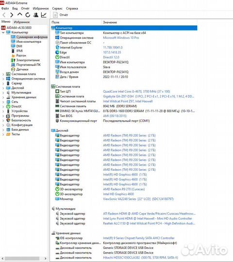The image size is (233, 262).
Task: Switch to the Меню sidebar tab
Action: click(x=6, y=21)
